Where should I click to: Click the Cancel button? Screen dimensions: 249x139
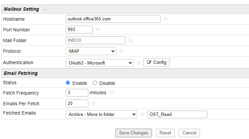click(x=189, y=133)
